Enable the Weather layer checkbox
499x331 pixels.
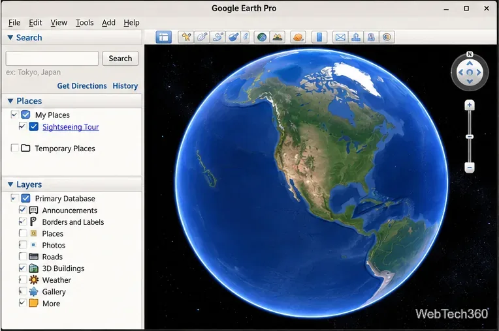click(x=23, y=280)
